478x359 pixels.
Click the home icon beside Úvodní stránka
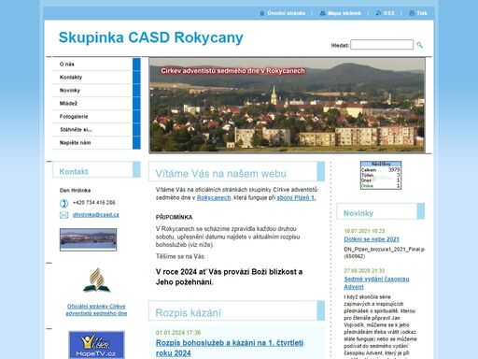click(x=262, y=13)
